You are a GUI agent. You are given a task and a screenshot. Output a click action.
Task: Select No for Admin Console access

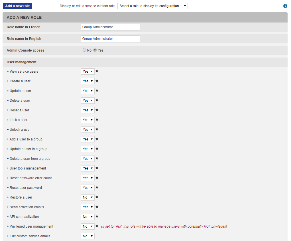pyautogui.click(x=84, y=50)
